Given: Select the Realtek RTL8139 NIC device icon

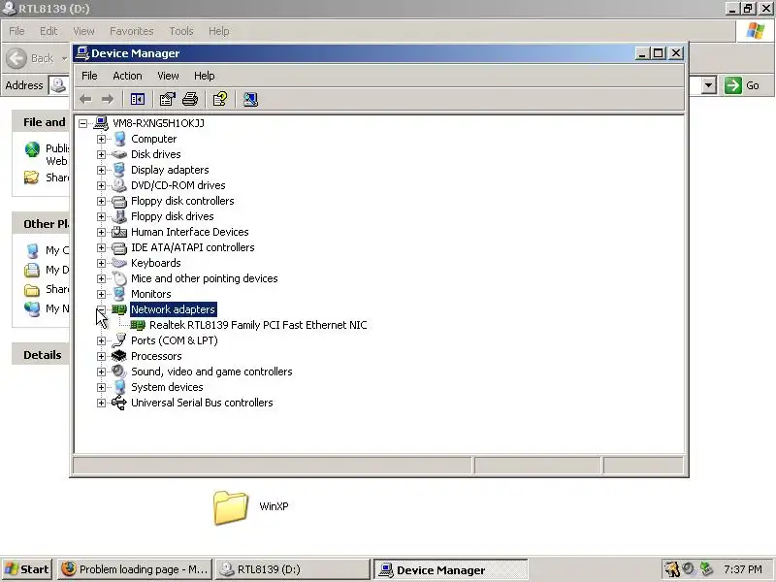Looking at the screenshot, I should point(138,325).
